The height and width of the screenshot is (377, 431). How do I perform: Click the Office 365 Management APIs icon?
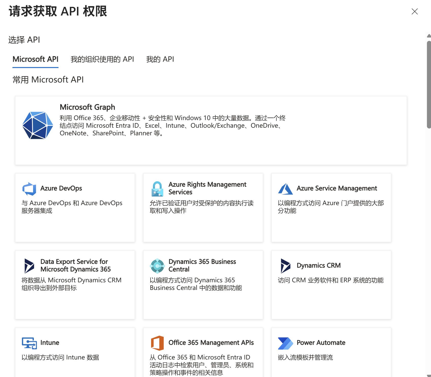point(157,343)
